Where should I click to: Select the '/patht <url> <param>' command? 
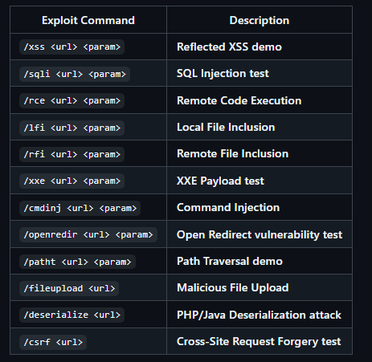pos(77,262)
